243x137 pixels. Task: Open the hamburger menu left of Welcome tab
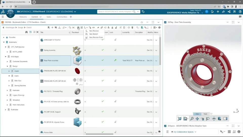coord(3,17)
